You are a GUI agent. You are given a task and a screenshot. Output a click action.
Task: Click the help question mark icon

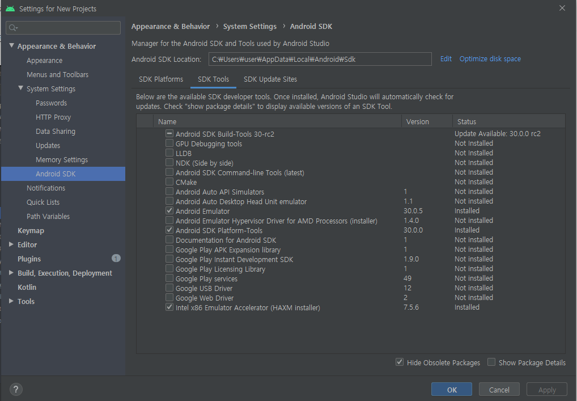(x=16, y=389)
